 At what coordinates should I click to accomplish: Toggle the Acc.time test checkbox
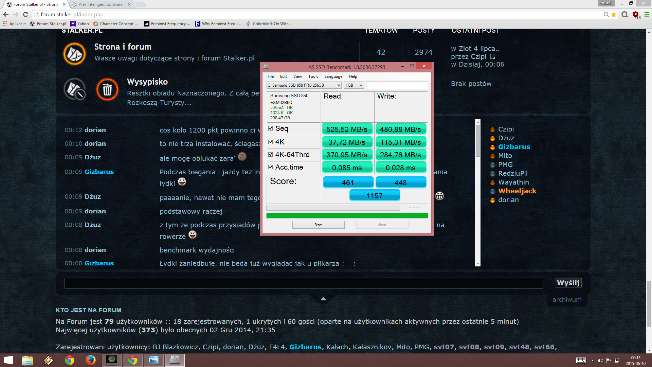[271, 167]
